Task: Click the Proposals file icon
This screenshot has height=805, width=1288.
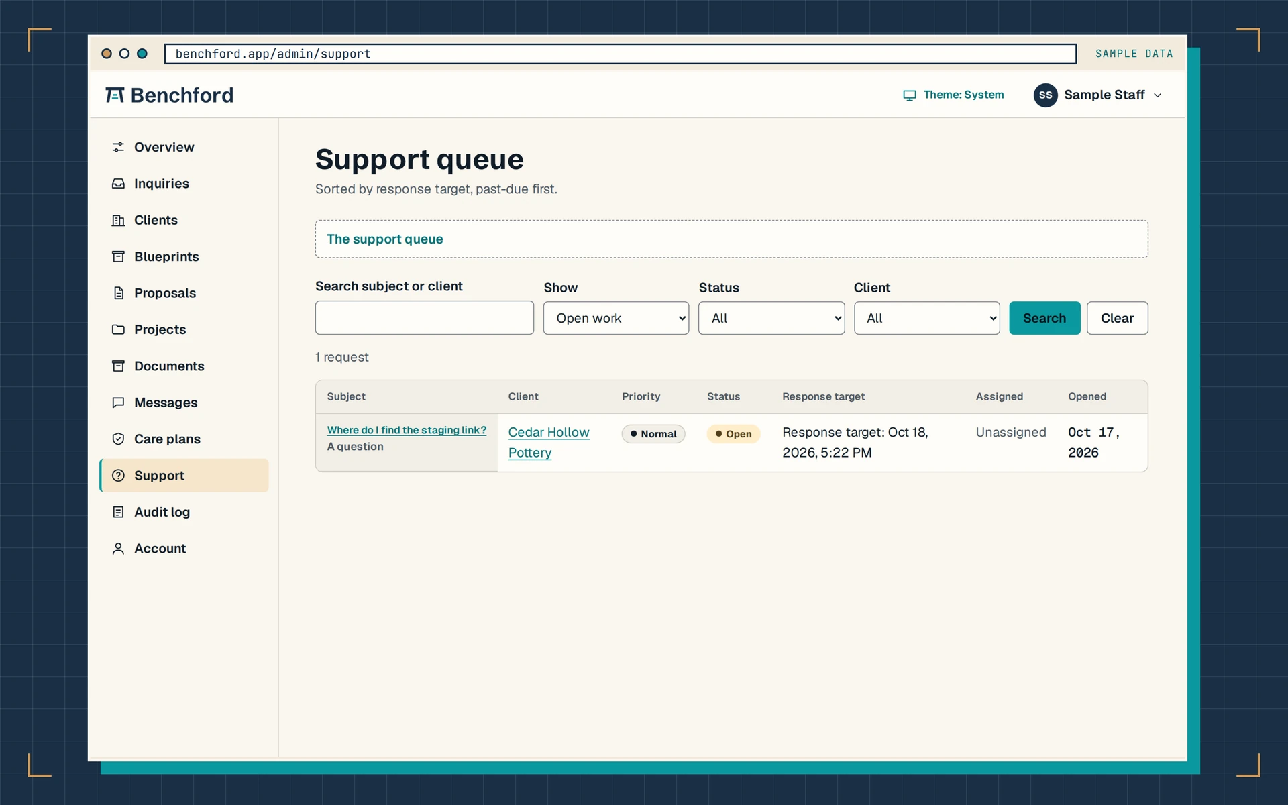Action: (118, 293)
